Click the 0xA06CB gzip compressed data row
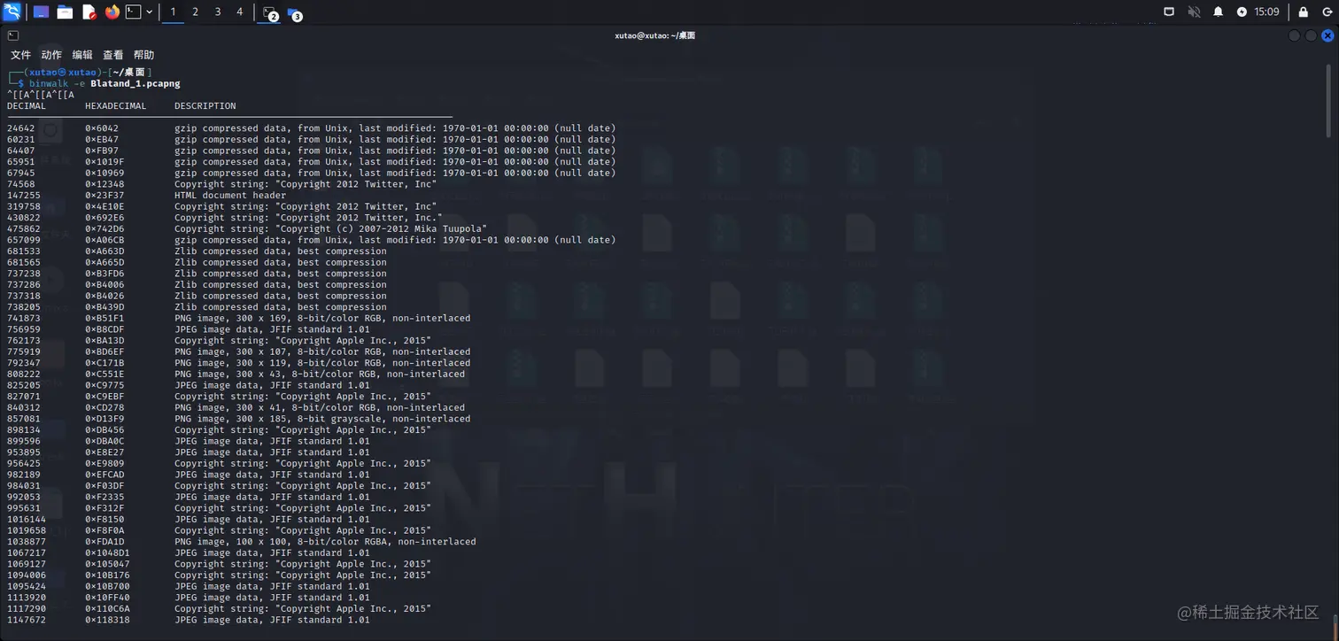The image size is (1339, 641). 311,240
